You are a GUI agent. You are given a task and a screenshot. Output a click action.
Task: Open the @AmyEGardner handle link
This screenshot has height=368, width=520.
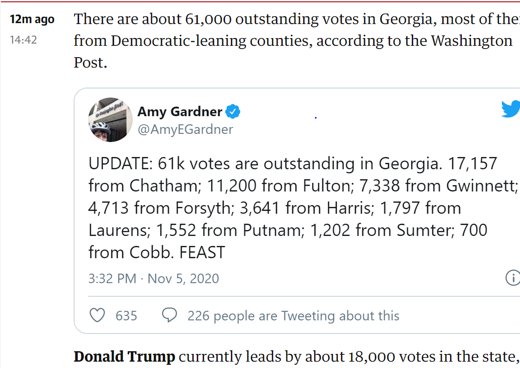click(x=185, y=129)
